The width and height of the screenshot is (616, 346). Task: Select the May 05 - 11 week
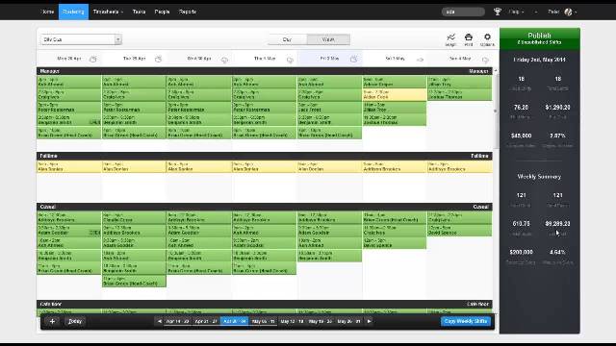263,321
